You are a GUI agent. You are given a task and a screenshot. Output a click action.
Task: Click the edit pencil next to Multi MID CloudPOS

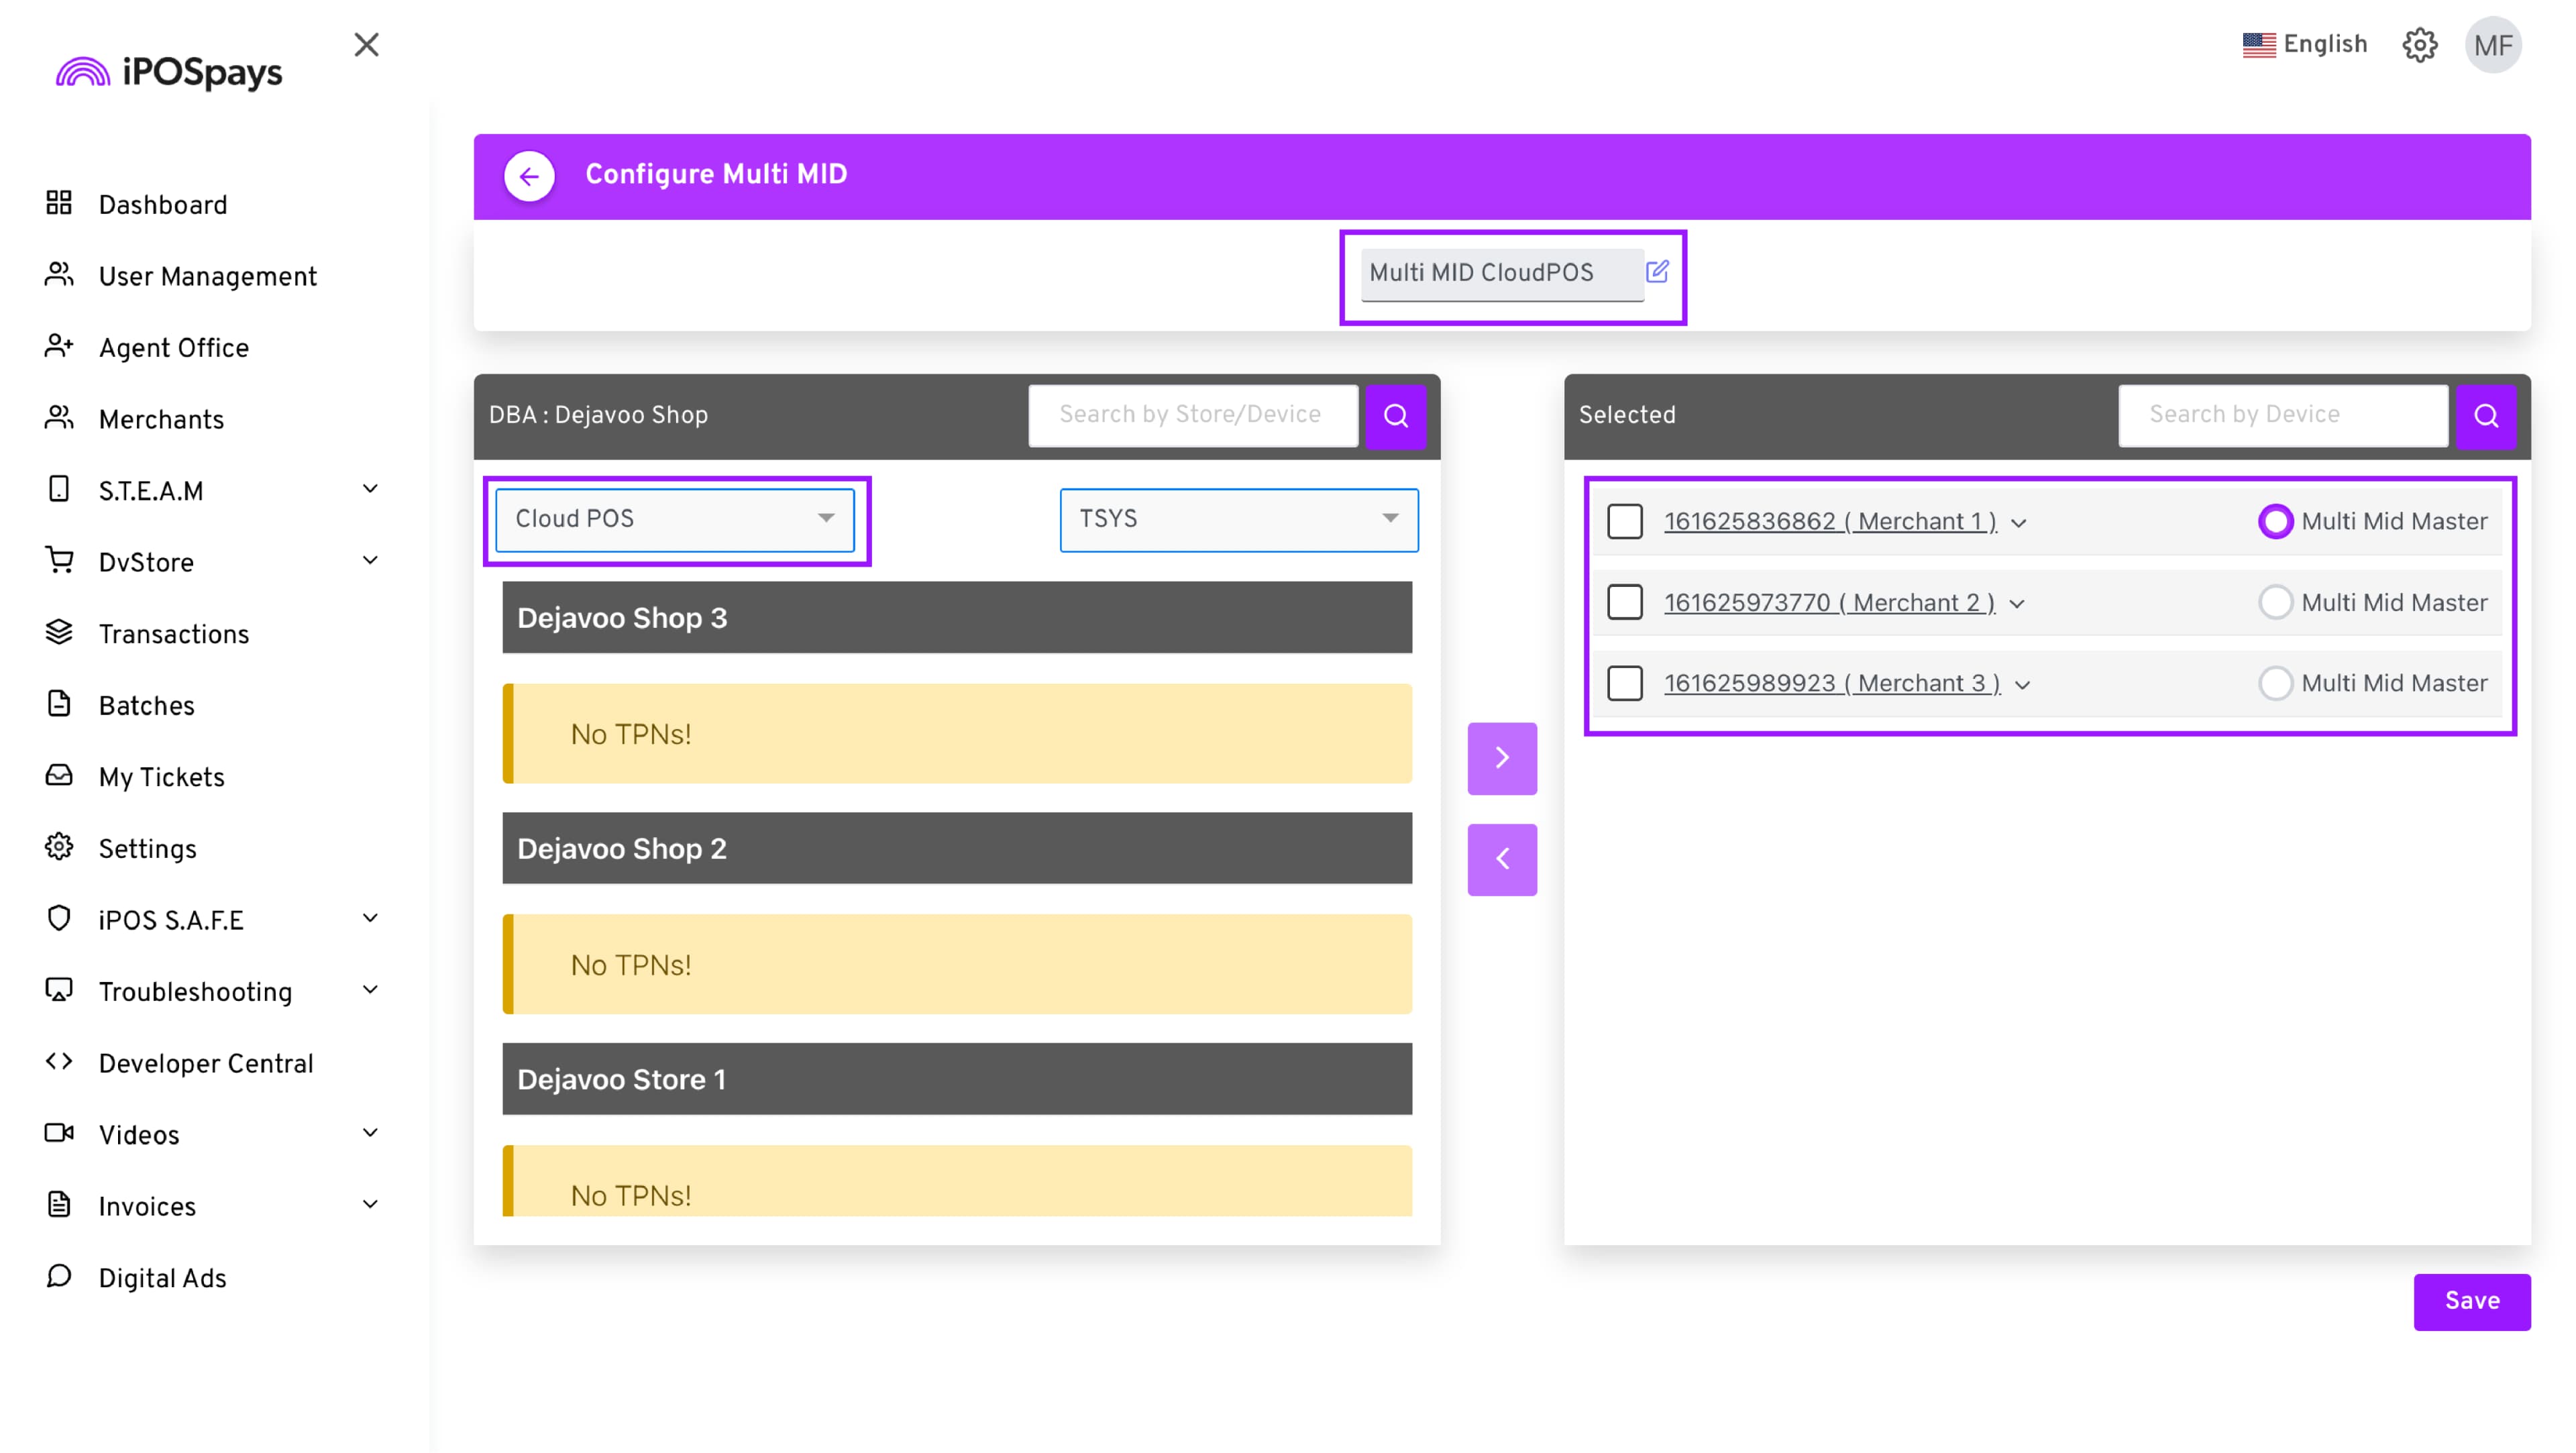[x=1656, y=271]
